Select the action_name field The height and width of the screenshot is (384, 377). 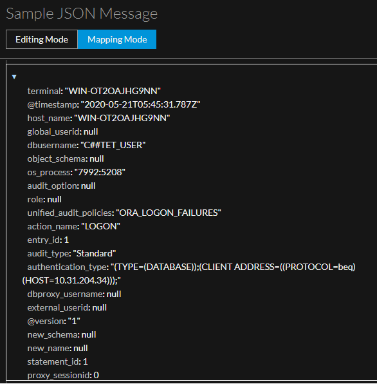[52, 227]
